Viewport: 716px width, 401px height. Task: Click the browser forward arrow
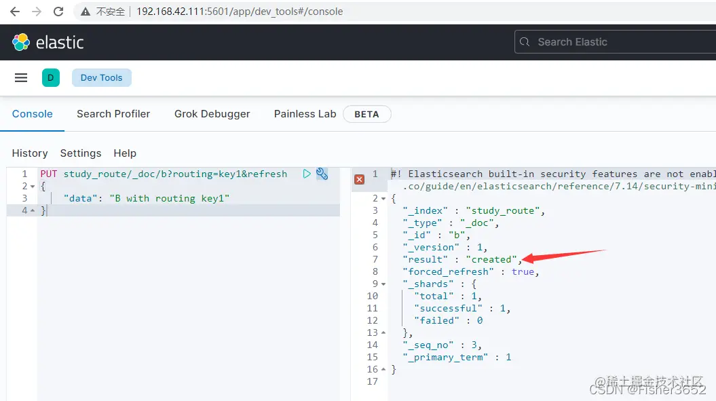coord(37,12)
